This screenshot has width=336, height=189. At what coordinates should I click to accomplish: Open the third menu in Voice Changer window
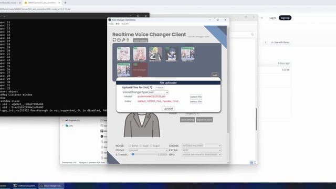click(x=125, y=24)
